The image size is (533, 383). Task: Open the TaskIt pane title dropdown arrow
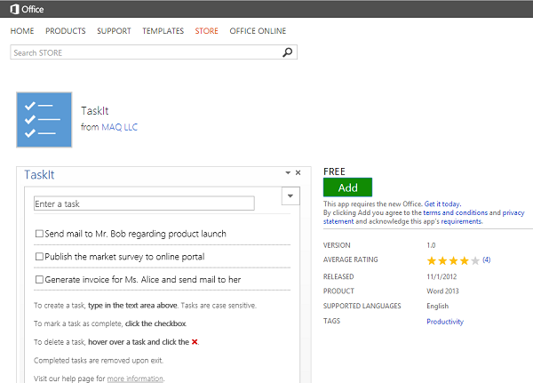click(288, 172)
